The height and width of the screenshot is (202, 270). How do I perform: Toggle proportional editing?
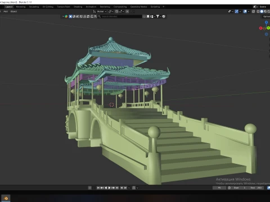coord(127,12)
